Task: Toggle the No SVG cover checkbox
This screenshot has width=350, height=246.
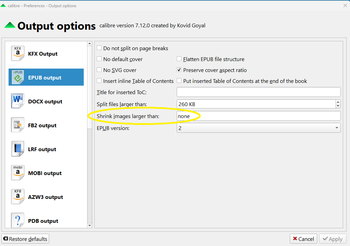Action: pyautogui.click(x=99, y=70)
